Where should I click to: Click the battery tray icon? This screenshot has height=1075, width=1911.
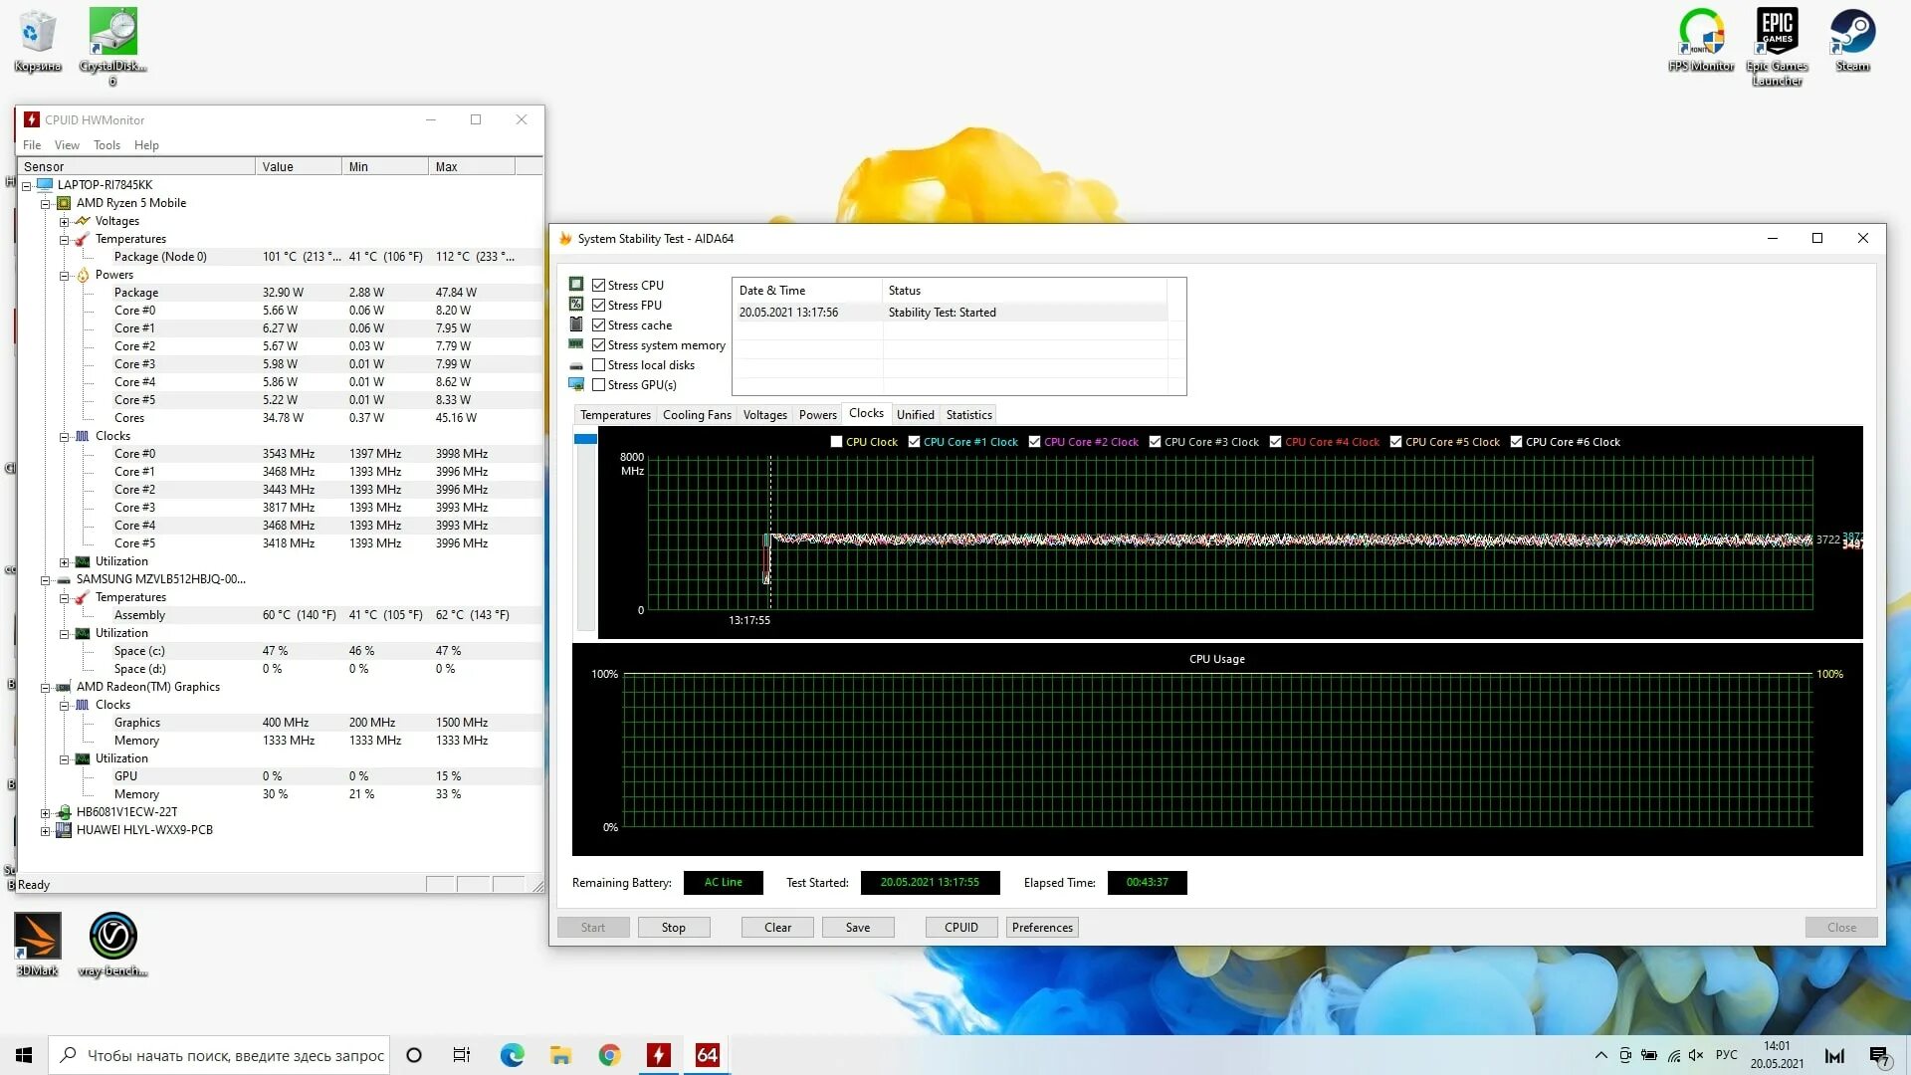[x=1649, y=1055]
